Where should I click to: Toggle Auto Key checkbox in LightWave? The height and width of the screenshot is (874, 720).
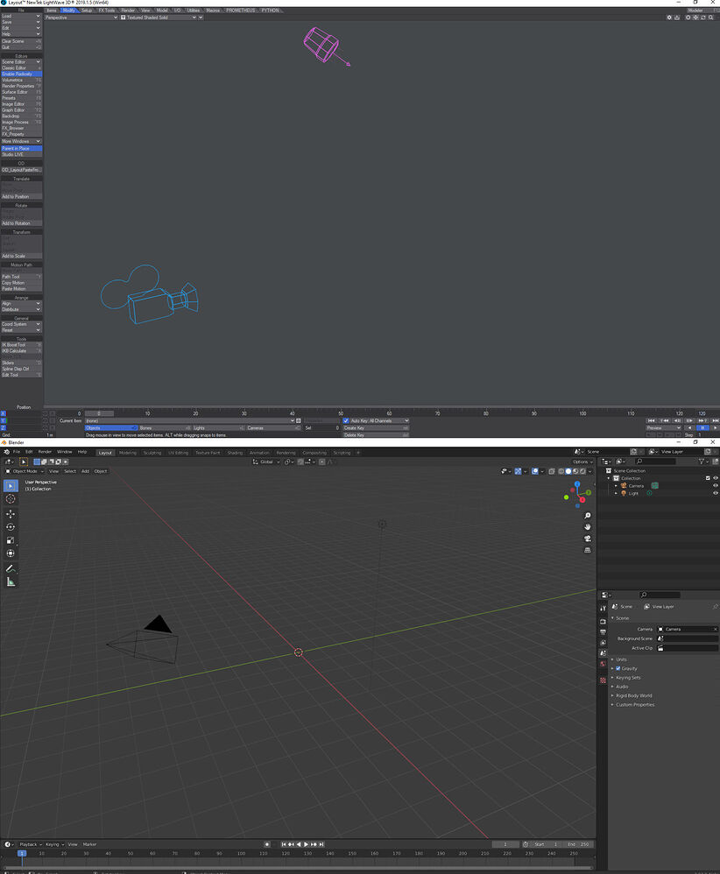(x=346, y=421)
